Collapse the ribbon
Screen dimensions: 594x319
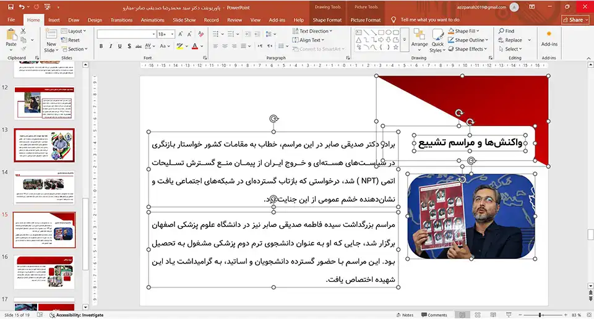[x=588, y=58]
